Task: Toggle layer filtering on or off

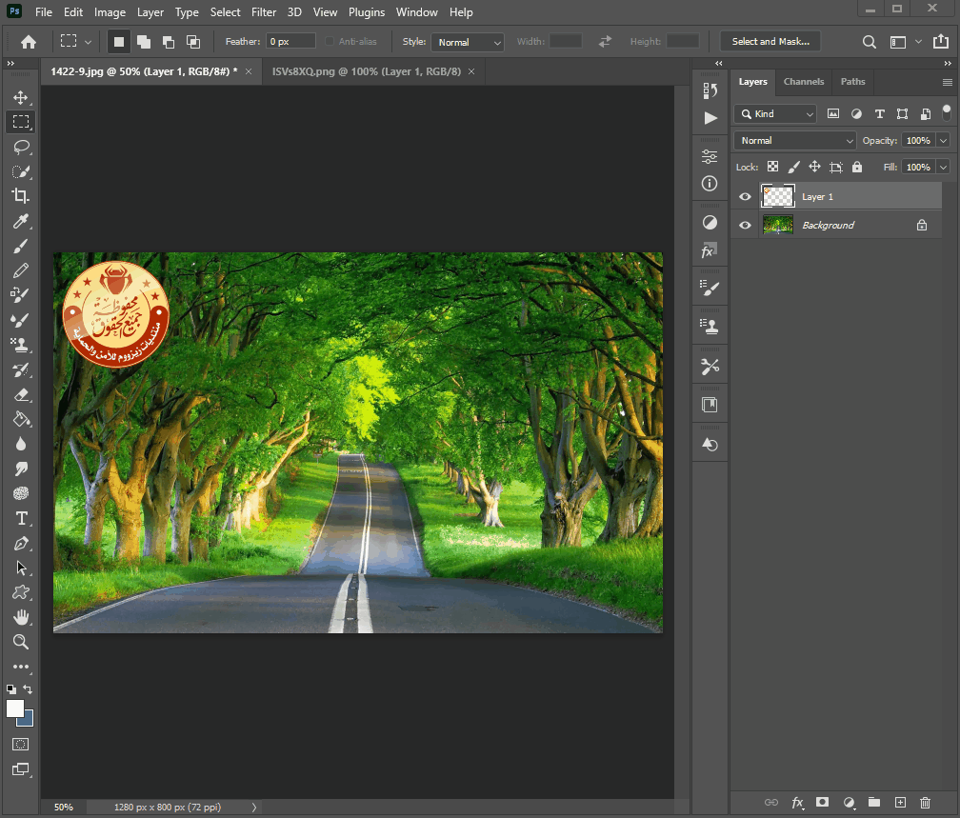Action: click(947, 112)
